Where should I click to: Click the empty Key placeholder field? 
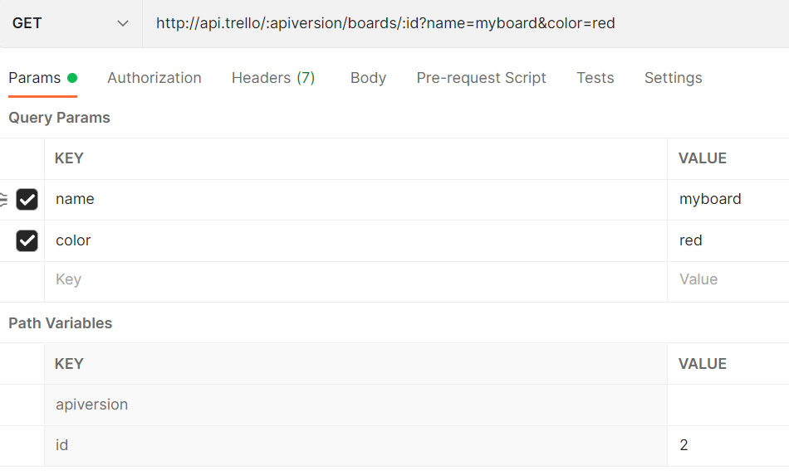pos(355,279)
